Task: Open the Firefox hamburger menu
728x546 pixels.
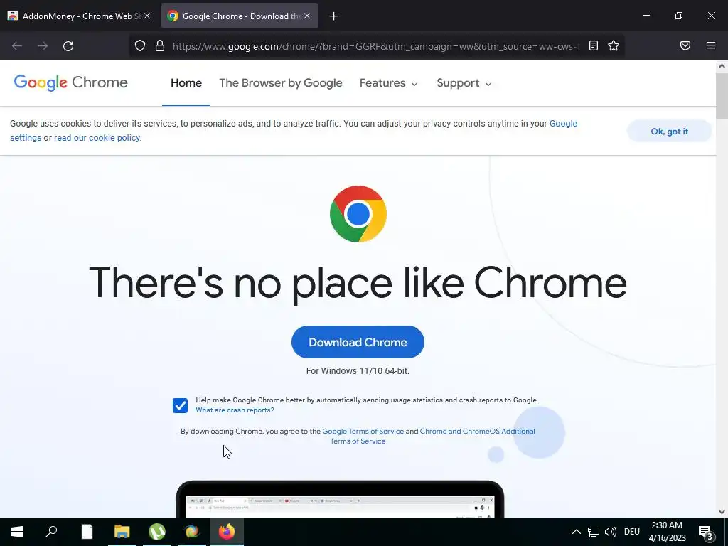Action: 711,45
